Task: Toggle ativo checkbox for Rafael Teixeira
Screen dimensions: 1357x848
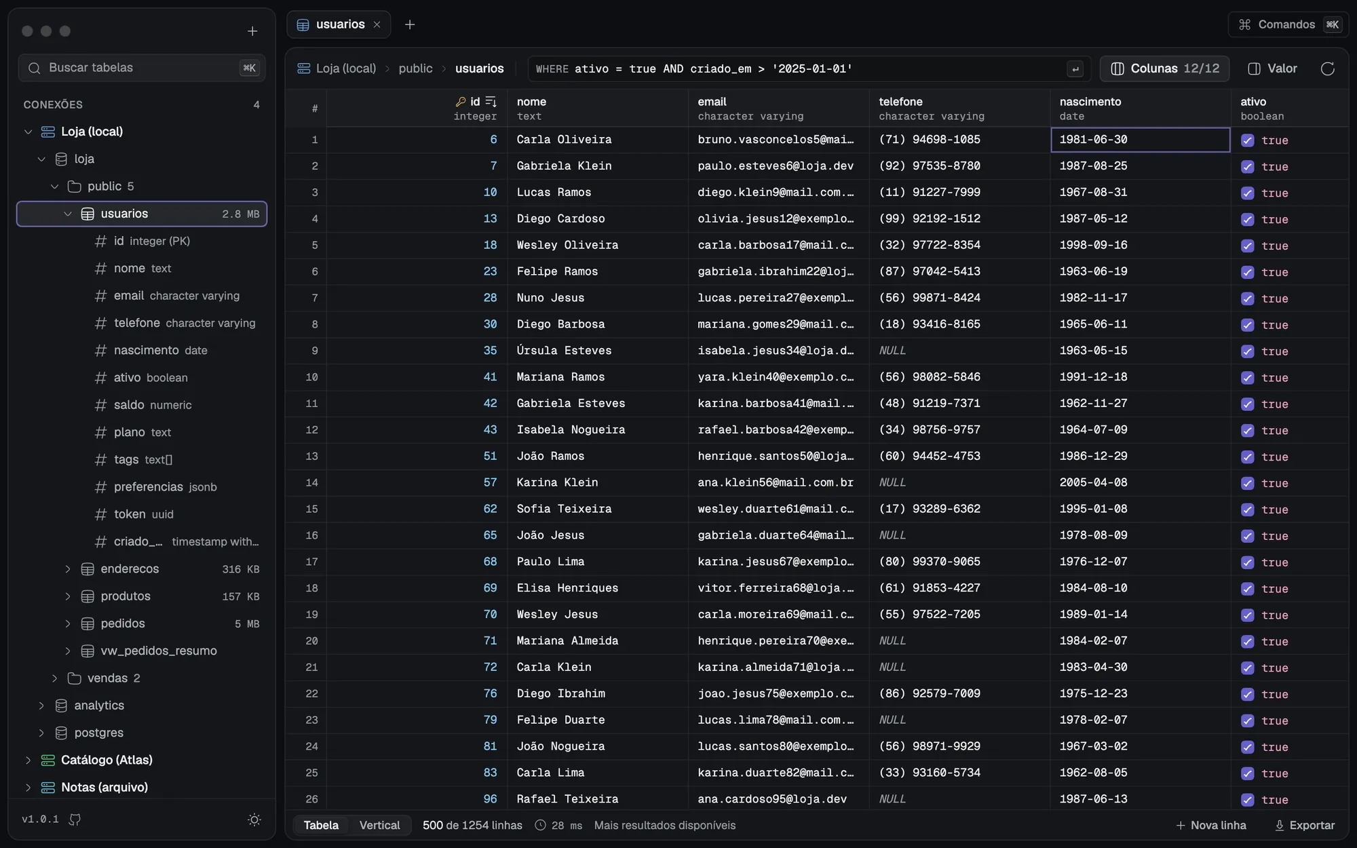Action: click(1247, 800)
